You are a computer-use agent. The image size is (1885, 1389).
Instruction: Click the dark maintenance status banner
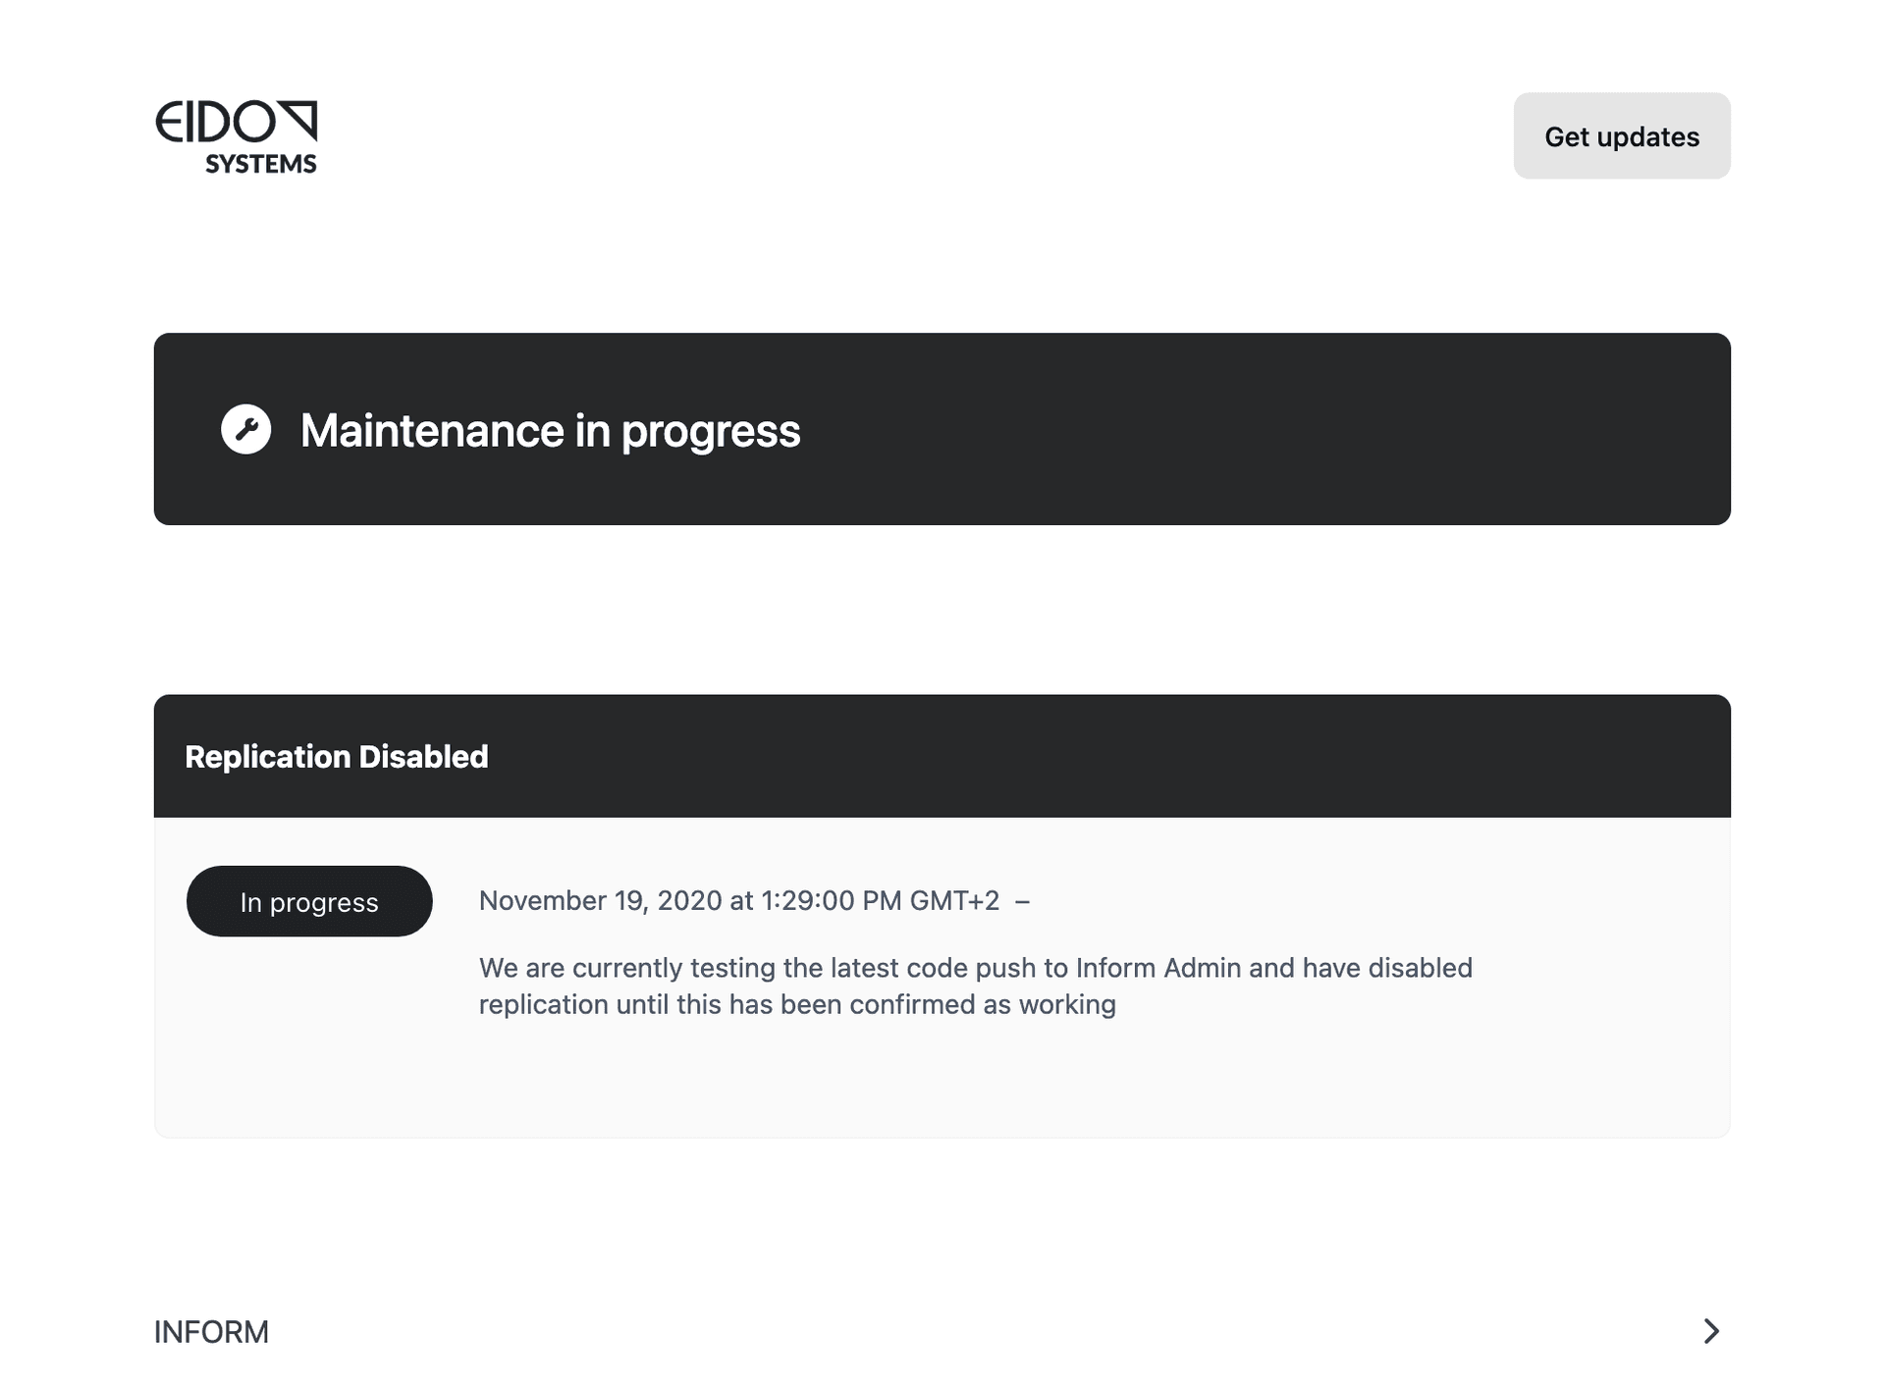click(942, 429)
